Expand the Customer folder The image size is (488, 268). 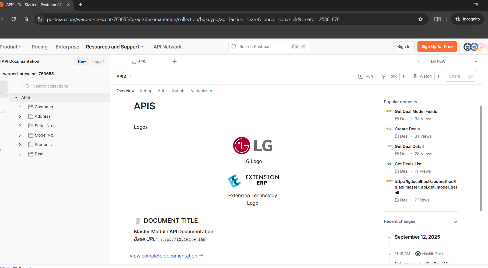(20, 107)
